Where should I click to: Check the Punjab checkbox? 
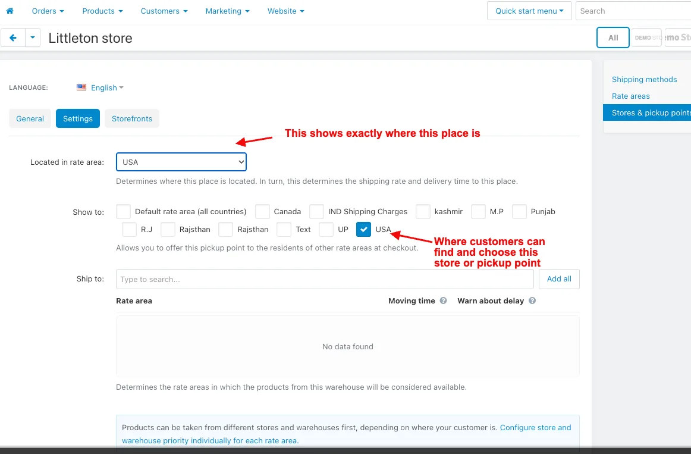coord(519,212)
